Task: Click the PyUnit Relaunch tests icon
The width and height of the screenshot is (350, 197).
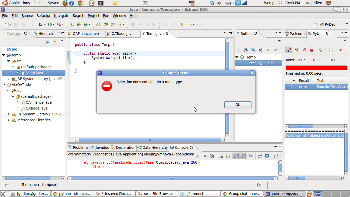Action: point(297,50)
